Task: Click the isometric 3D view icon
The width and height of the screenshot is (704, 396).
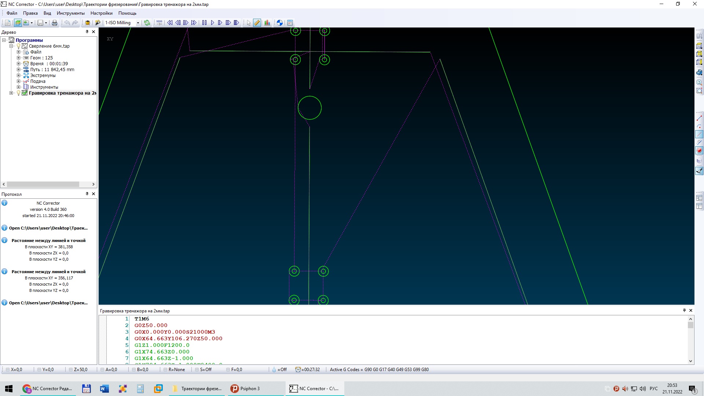Action: [x=699, y=72]
